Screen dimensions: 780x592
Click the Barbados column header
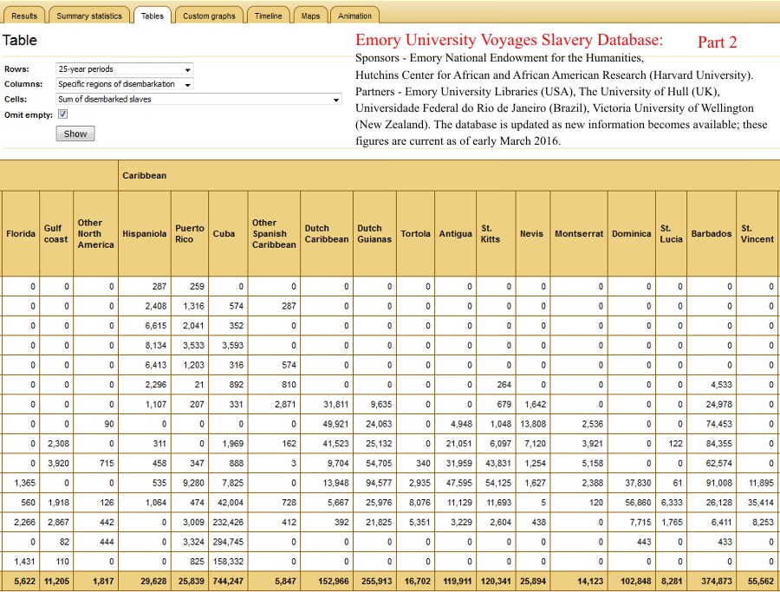pyautogui.click(x=711, y=234)
